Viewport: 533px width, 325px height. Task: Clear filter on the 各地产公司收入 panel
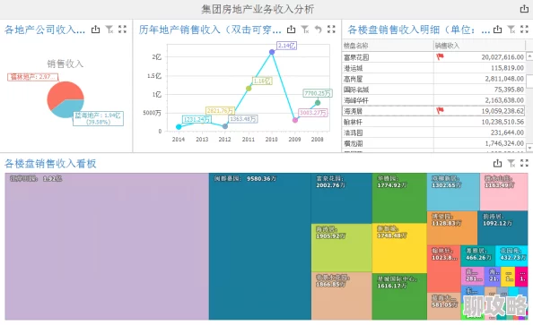(x=109, y=30)
